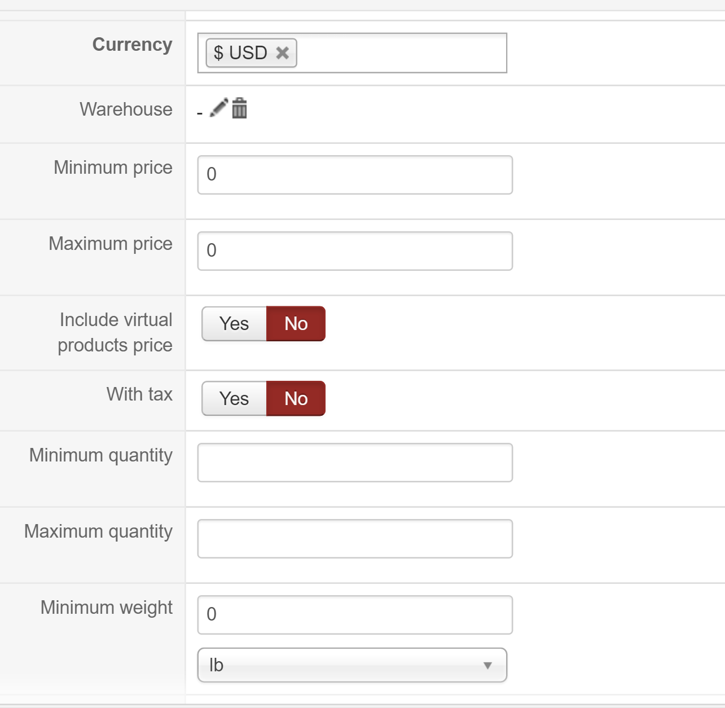Click inside the Currency selection box
725x708 pixels.
pyautogui.click(x=401, y=53)
